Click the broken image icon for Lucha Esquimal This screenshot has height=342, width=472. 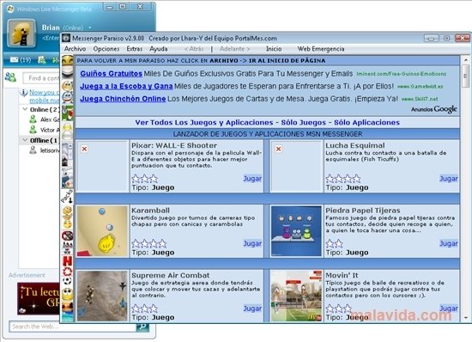point(278,149)
